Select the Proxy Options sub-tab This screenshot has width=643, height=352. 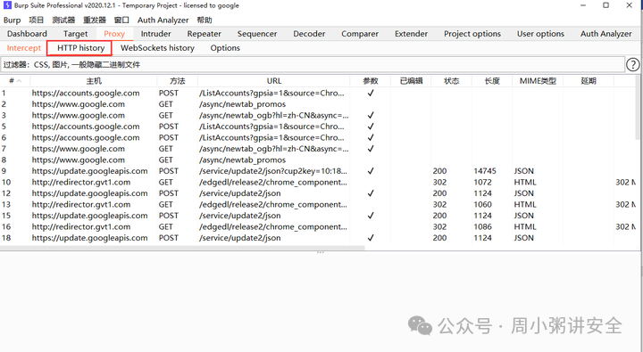click(225, 48)
